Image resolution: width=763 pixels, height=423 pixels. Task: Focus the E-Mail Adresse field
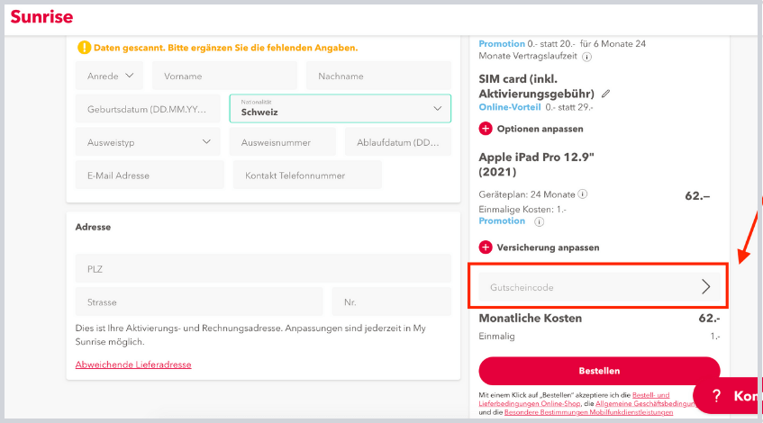[150, 175]
